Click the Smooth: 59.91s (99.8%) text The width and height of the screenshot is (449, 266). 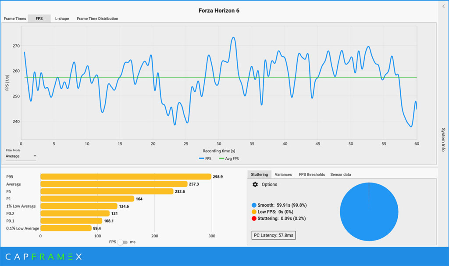282,205
